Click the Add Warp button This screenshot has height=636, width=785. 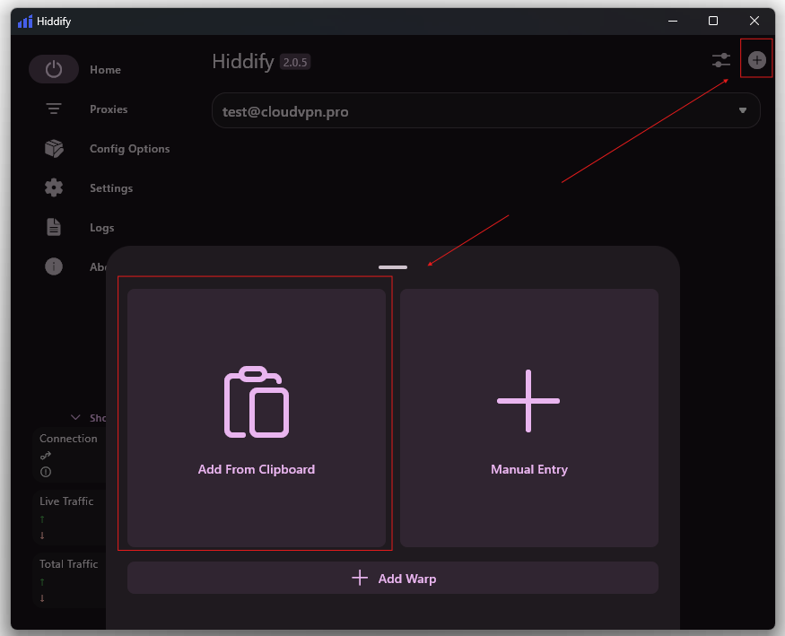(x=393, y=578)
